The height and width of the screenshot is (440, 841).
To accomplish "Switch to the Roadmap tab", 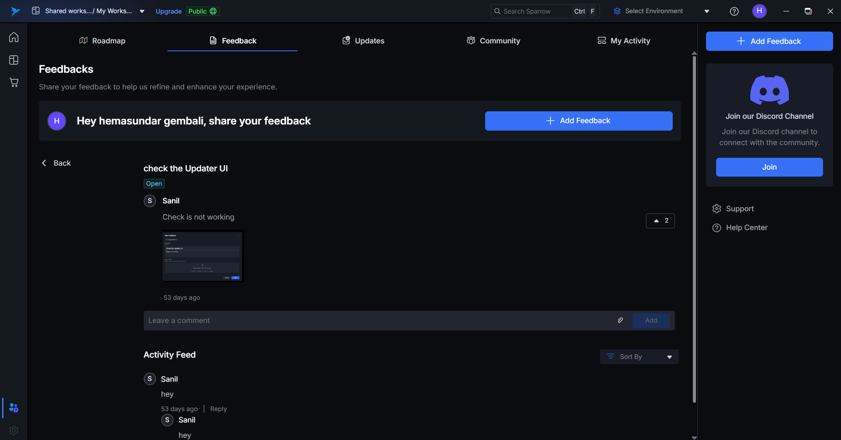I will click(x=102, y=41).
